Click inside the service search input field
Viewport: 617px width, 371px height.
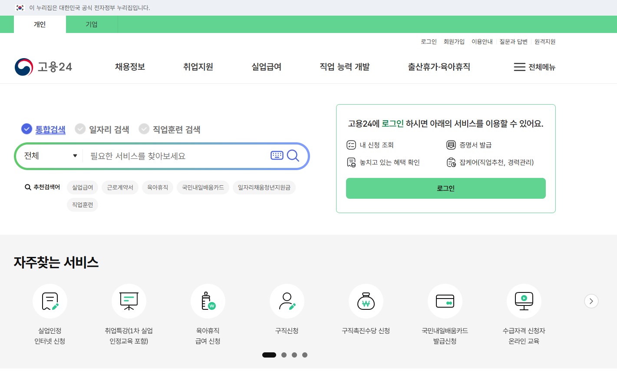point(174,156)
